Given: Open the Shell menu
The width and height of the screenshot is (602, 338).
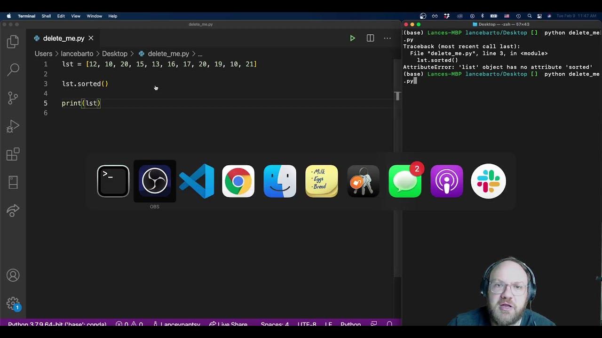Looking at the screenshot, I should [46, 16].
